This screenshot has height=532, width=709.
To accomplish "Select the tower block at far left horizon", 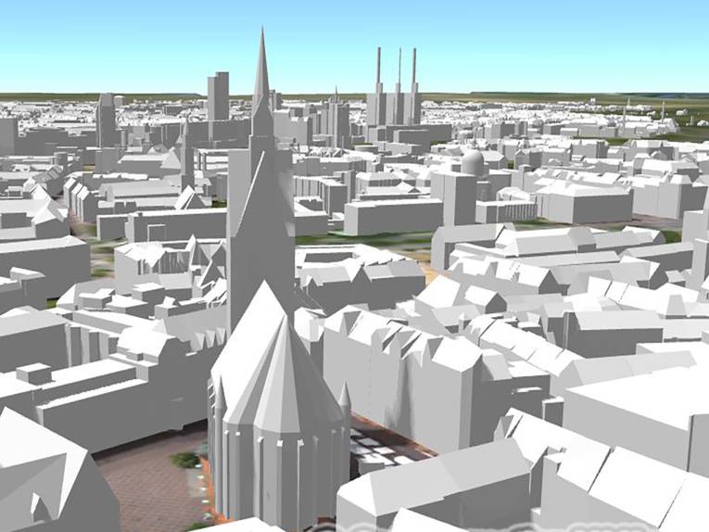I will (x=106, y=118).
